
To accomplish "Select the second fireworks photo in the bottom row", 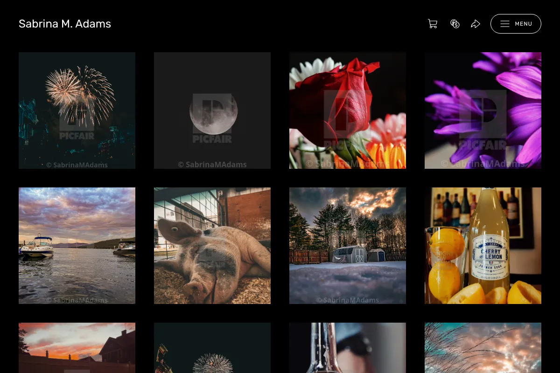I will click(212, 348).
